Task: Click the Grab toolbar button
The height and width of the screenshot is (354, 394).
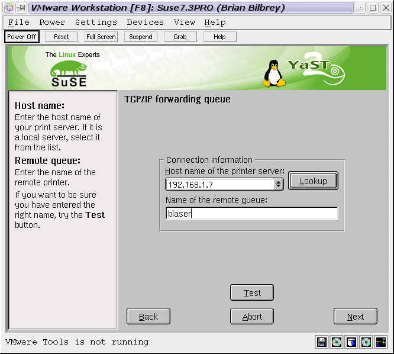Action: (180, 37)
